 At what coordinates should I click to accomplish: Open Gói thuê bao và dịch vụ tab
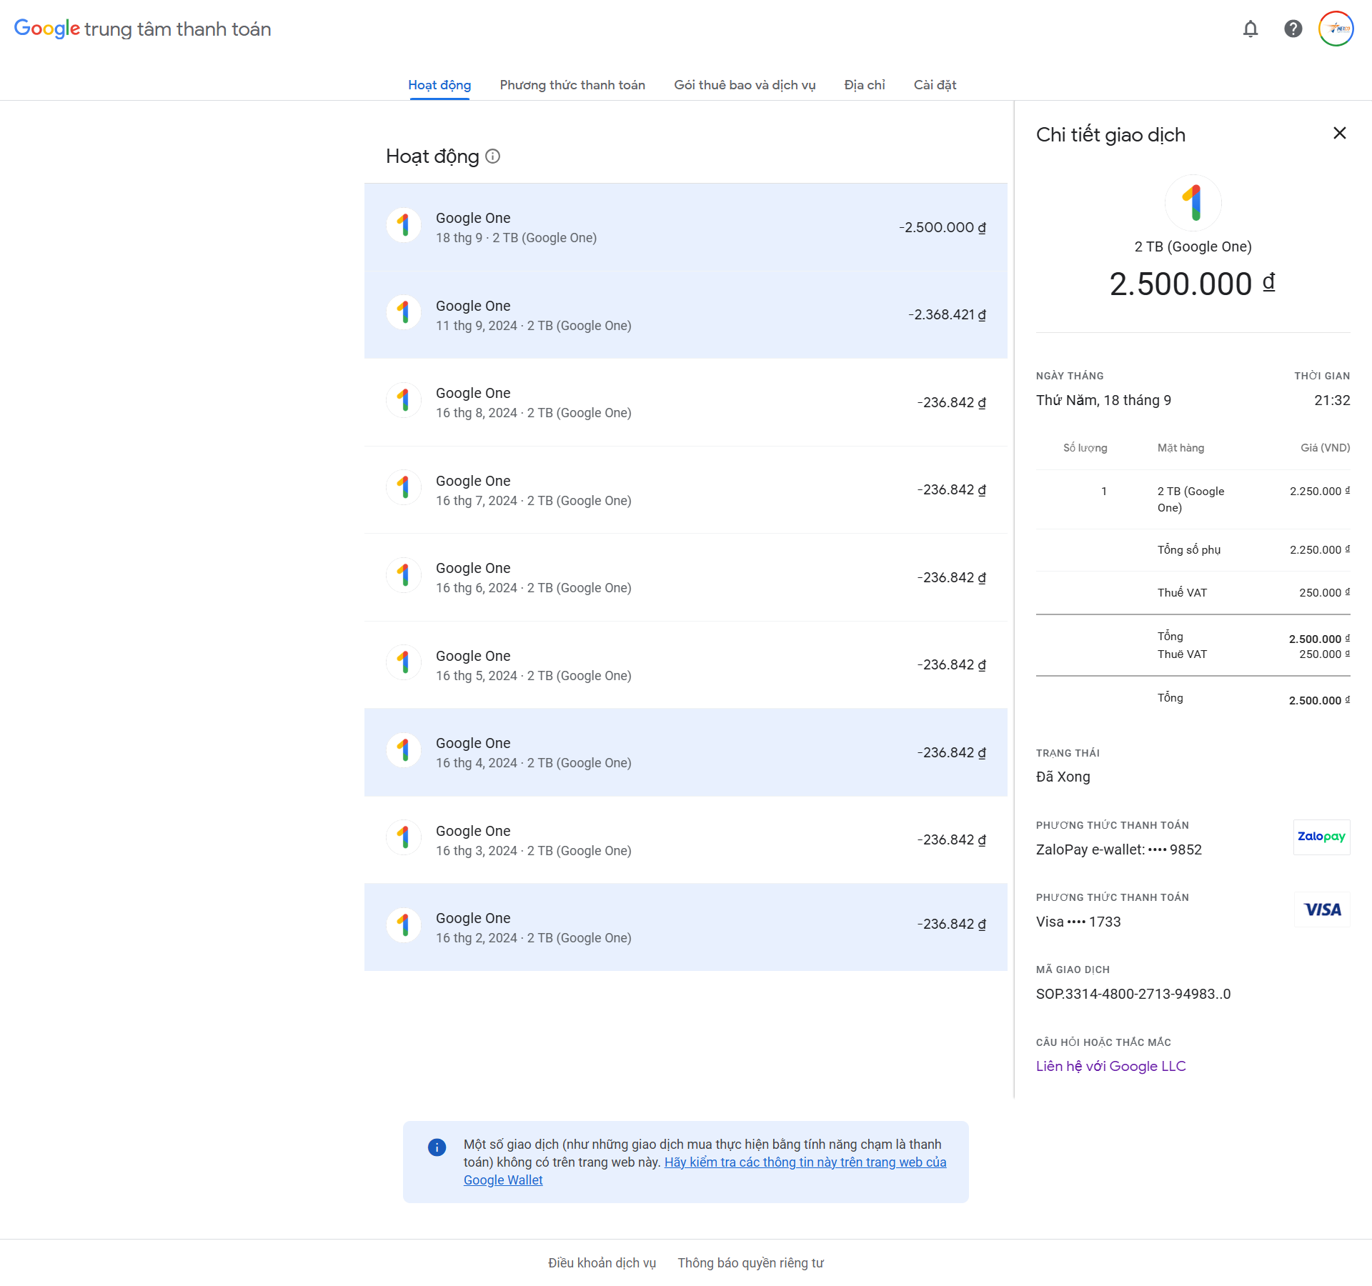745,85
